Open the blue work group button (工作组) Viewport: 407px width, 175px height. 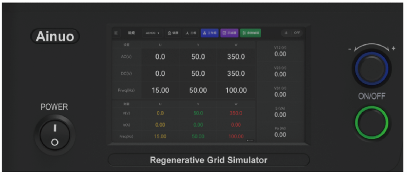(210, 33)
